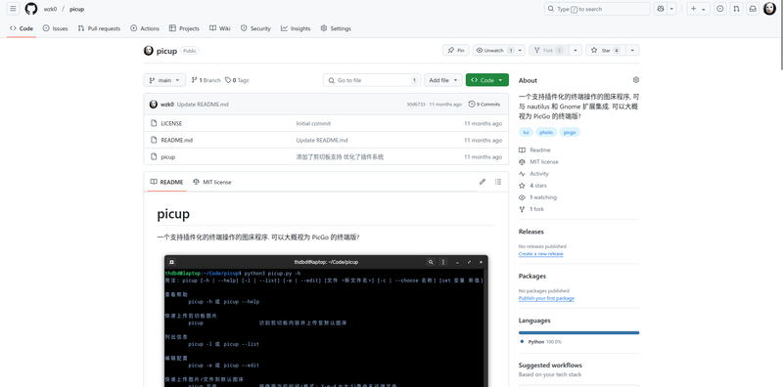Open the Initial commit message link
The image size is (783, 387).
(x=313, y=123)
